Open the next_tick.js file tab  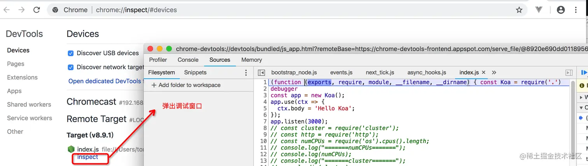380,72
